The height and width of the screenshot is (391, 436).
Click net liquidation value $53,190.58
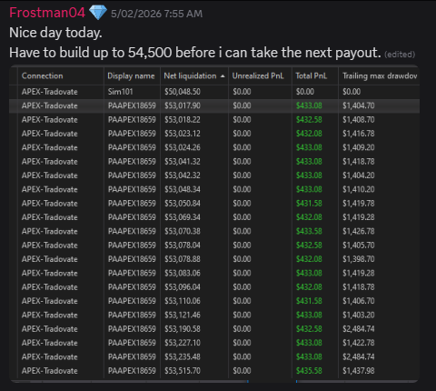coord(183,328)
